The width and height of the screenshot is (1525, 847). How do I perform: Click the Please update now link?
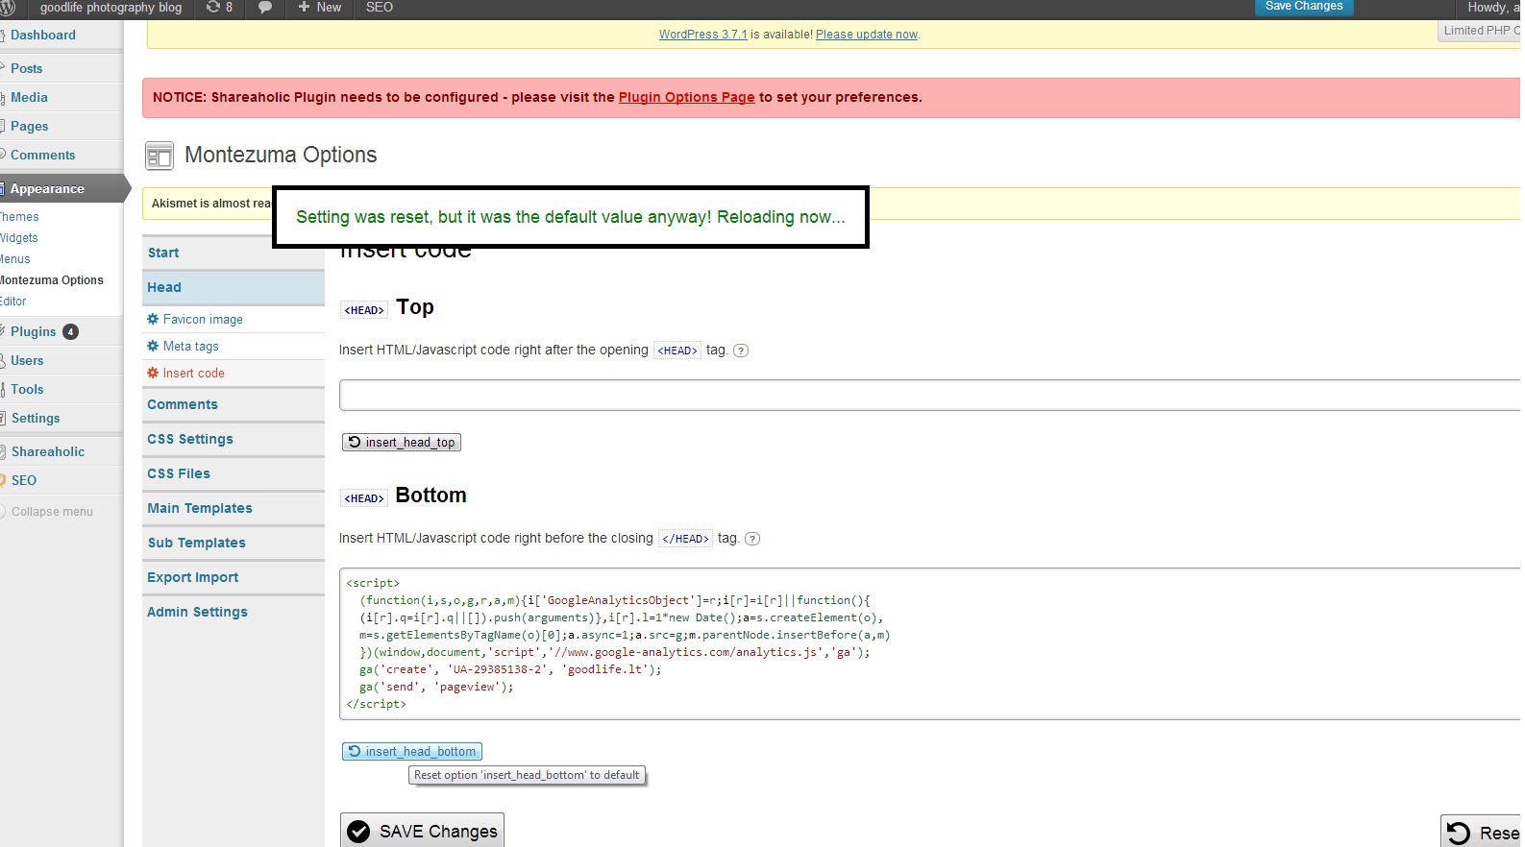[x=867, y=35]
